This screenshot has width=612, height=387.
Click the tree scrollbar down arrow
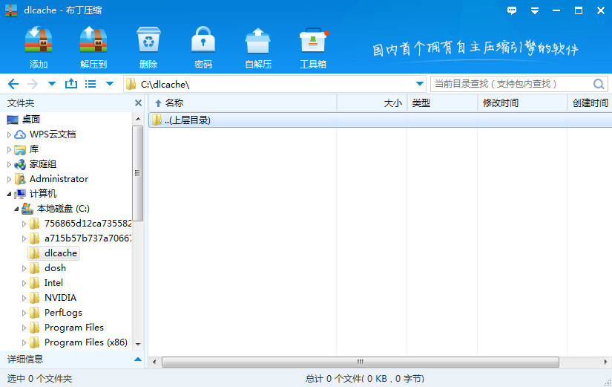(138, 345)
